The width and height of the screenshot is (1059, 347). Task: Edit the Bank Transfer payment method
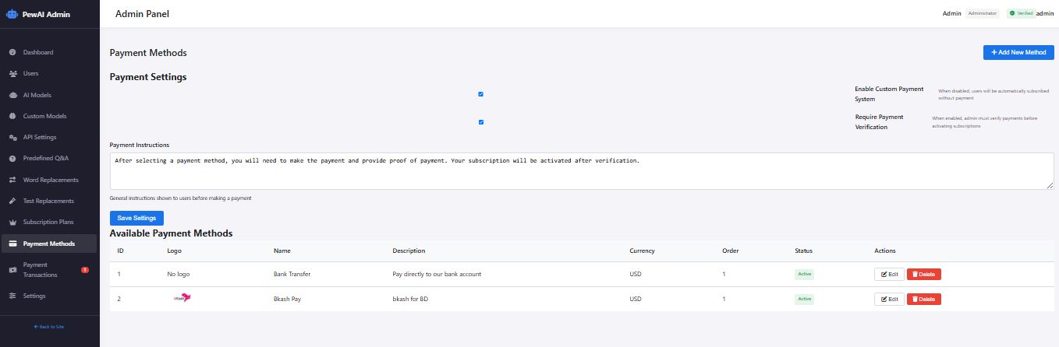889,274
